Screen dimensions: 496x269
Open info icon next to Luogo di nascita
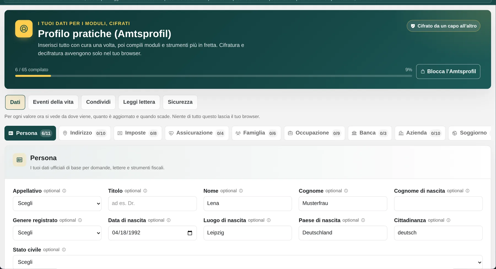pos(269,220)
